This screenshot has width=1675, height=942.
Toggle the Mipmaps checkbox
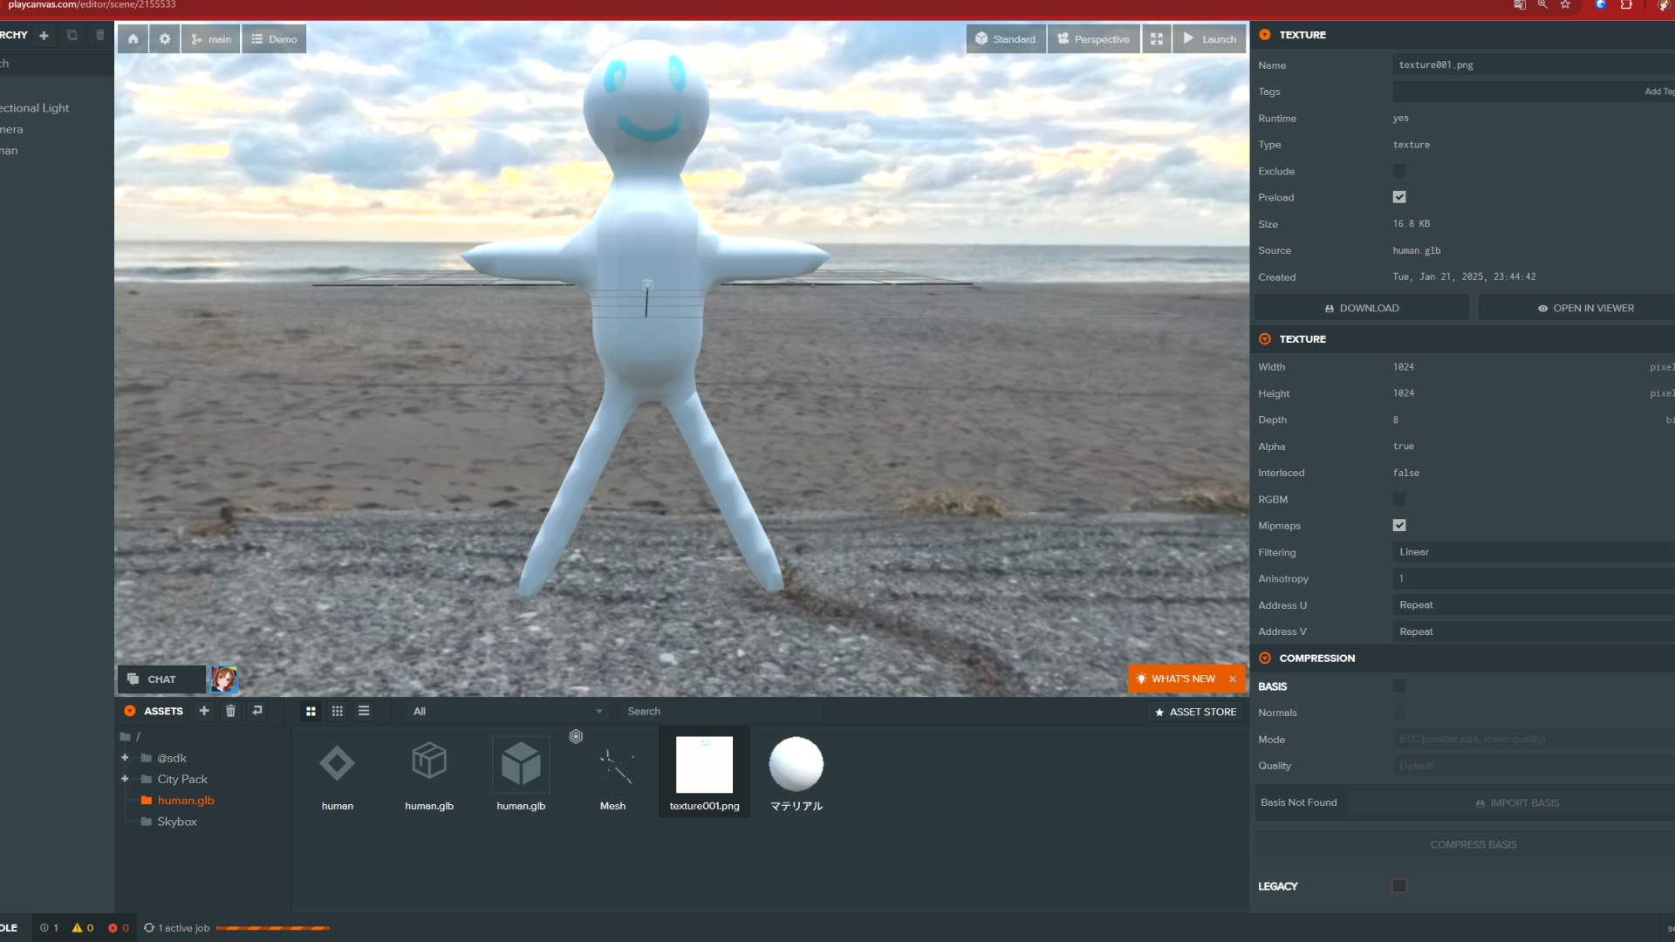[1399, 525]
